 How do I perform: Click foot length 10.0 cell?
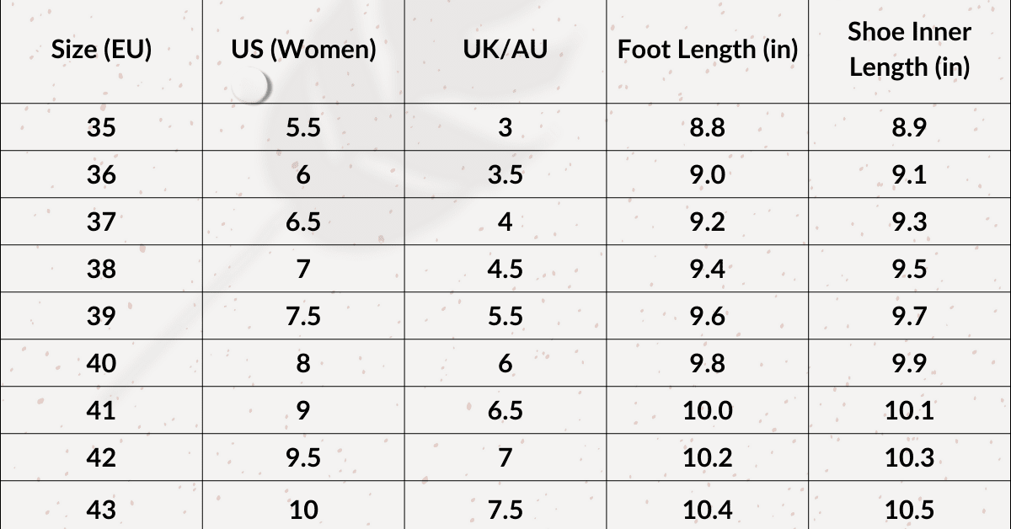click(x=708, y=411)
